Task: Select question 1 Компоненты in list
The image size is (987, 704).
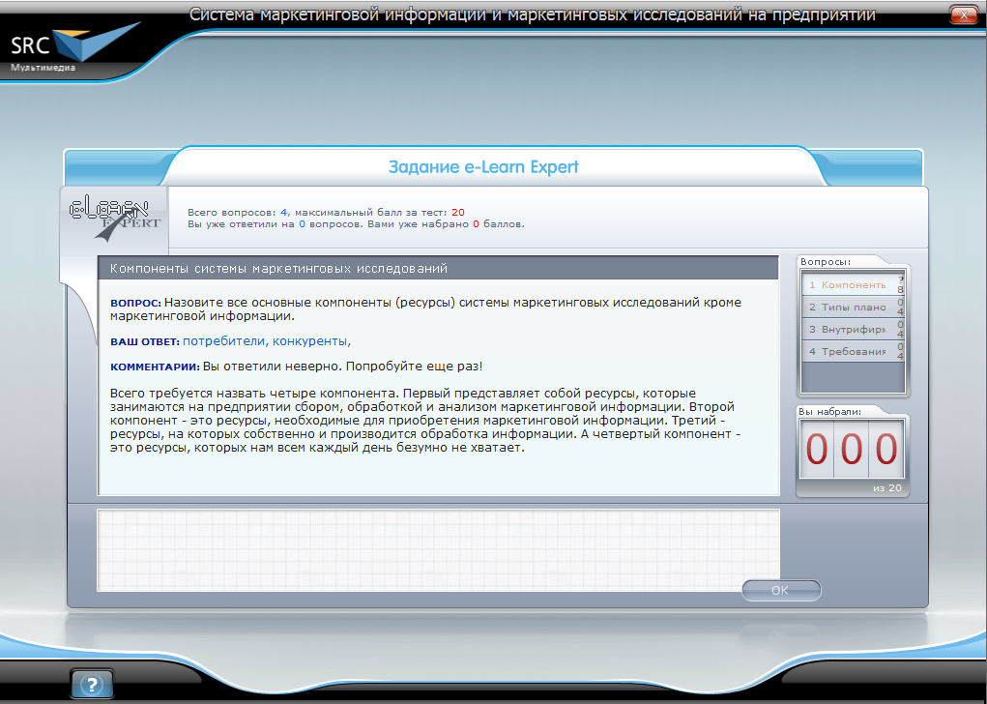Action: point(853,284)
